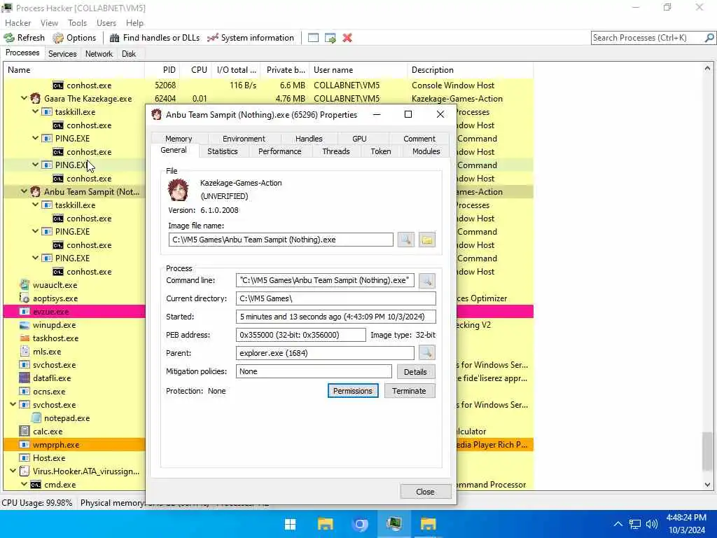This screenshot has height=538, width=717.
Task: Click the Kazekage character icon in File section
Action: 179,190
